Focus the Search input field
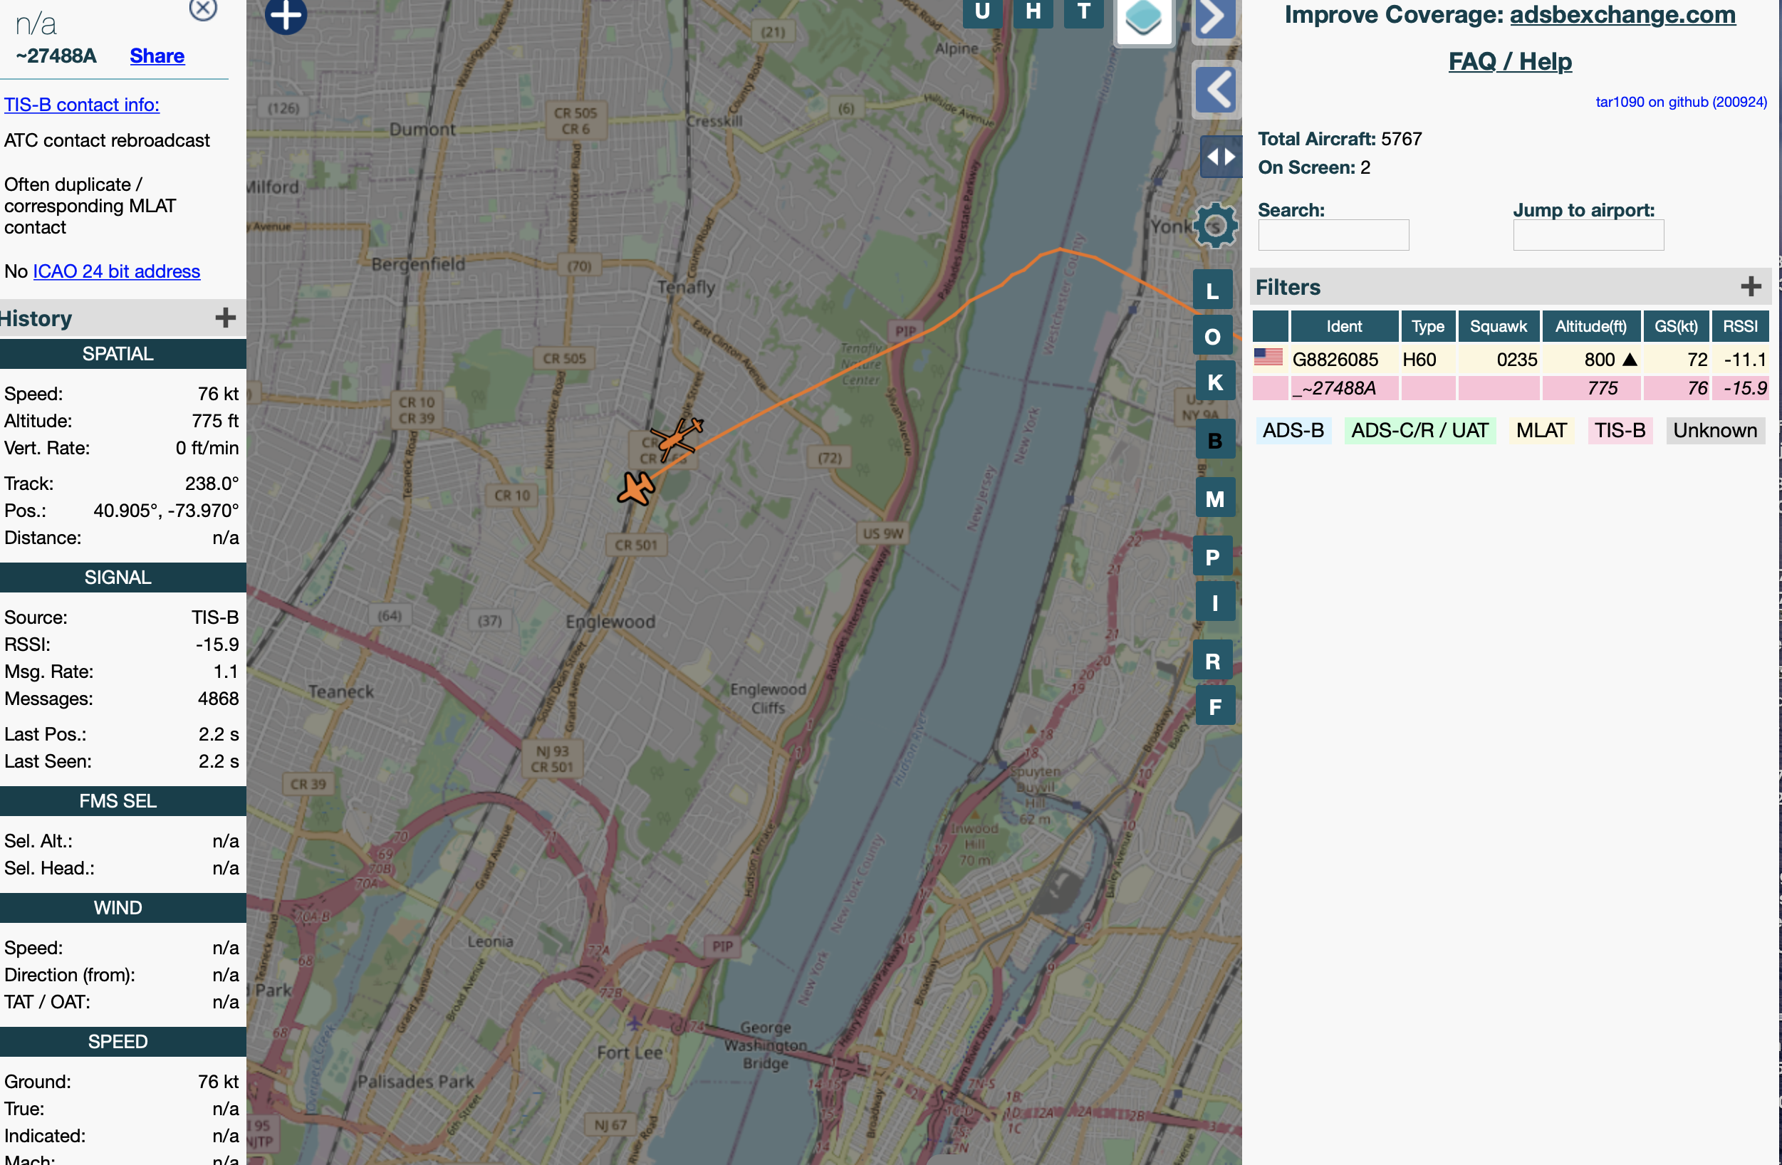The width and height of the screenshot is (1782, 1165). (1333, 235)
